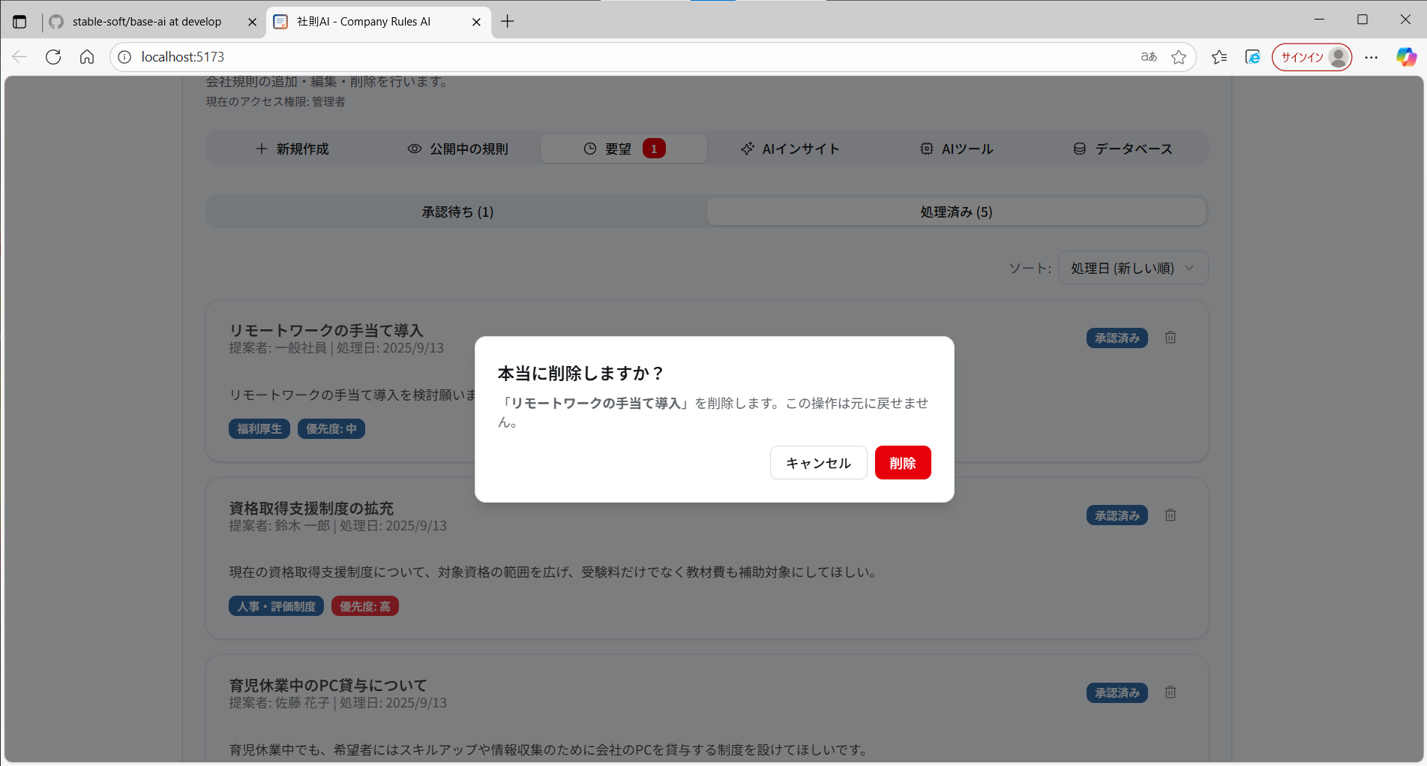1427x766 pixels.
Task: Click trash icon for 資格取得支援制度の拡充
Action: [1170, 515]
